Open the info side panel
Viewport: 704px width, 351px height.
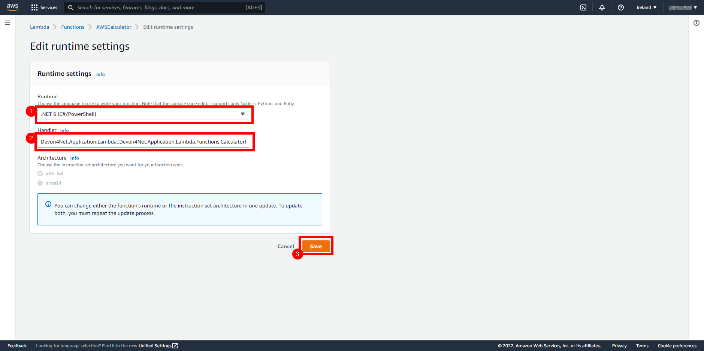[697, 23]
